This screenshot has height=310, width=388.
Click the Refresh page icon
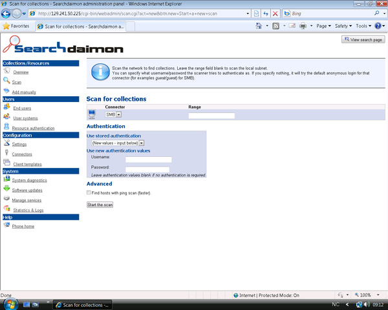(266, 14)
